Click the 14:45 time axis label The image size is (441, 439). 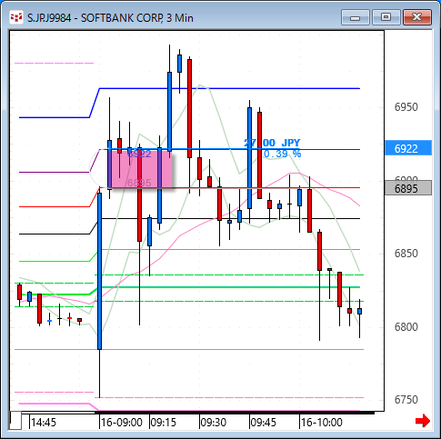click(x=44, y=423)
